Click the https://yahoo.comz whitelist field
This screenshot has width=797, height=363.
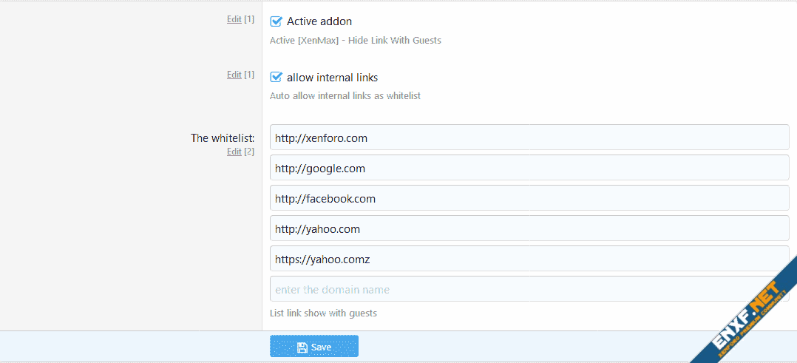(x=529, y=259)
